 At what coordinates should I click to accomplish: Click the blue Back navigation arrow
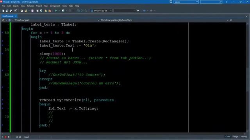(x=144, y=10)
